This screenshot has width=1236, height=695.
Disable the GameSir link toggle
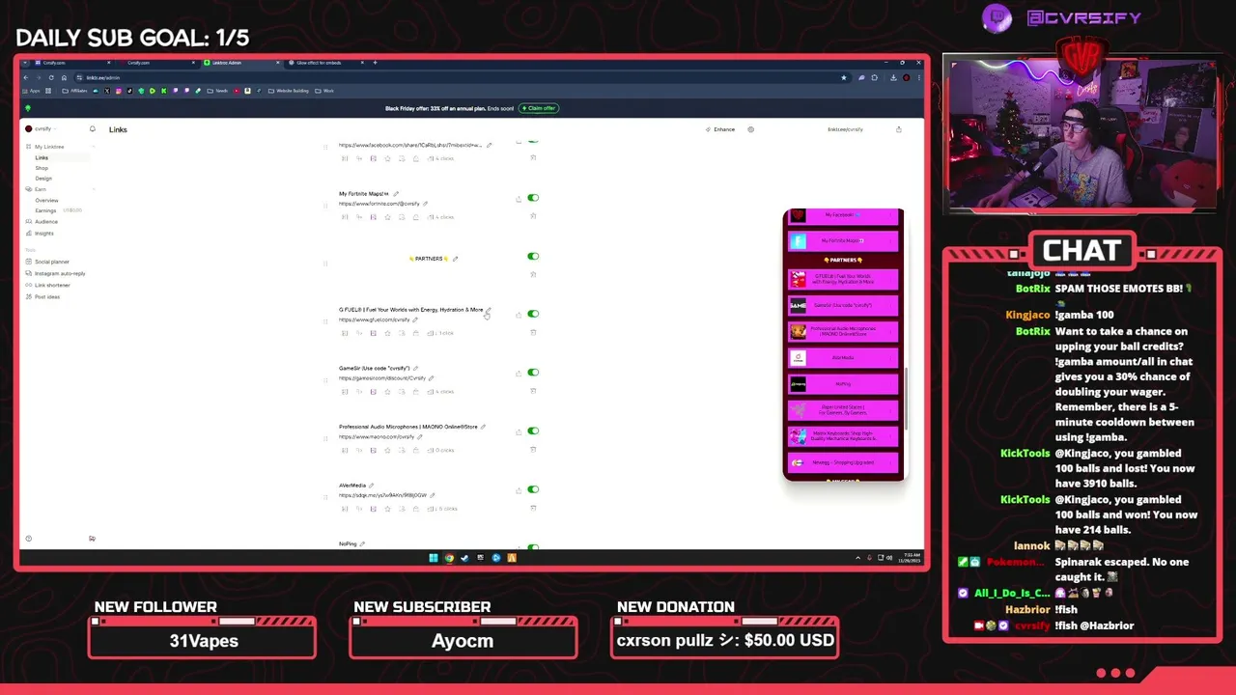[533, 373]
